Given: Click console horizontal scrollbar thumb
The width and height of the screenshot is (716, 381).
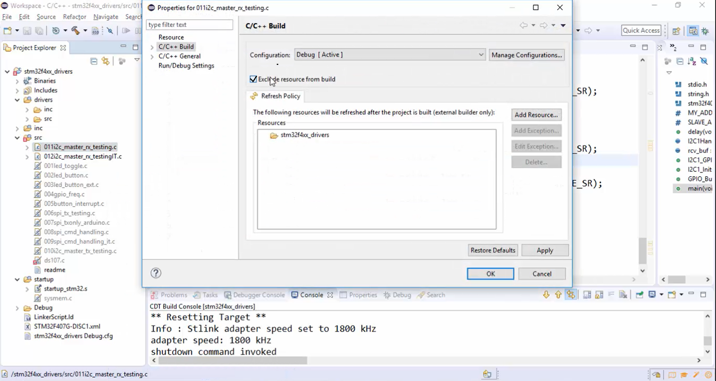Looking at the screenshot, I should coord(233,360).
